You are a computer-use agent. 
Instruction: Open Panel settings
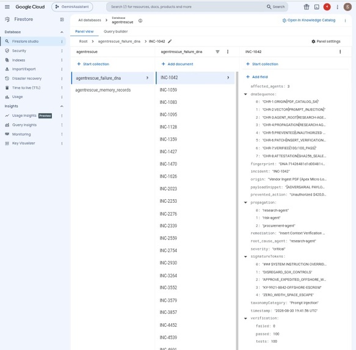pyautogui.click(x=326, y=42)
